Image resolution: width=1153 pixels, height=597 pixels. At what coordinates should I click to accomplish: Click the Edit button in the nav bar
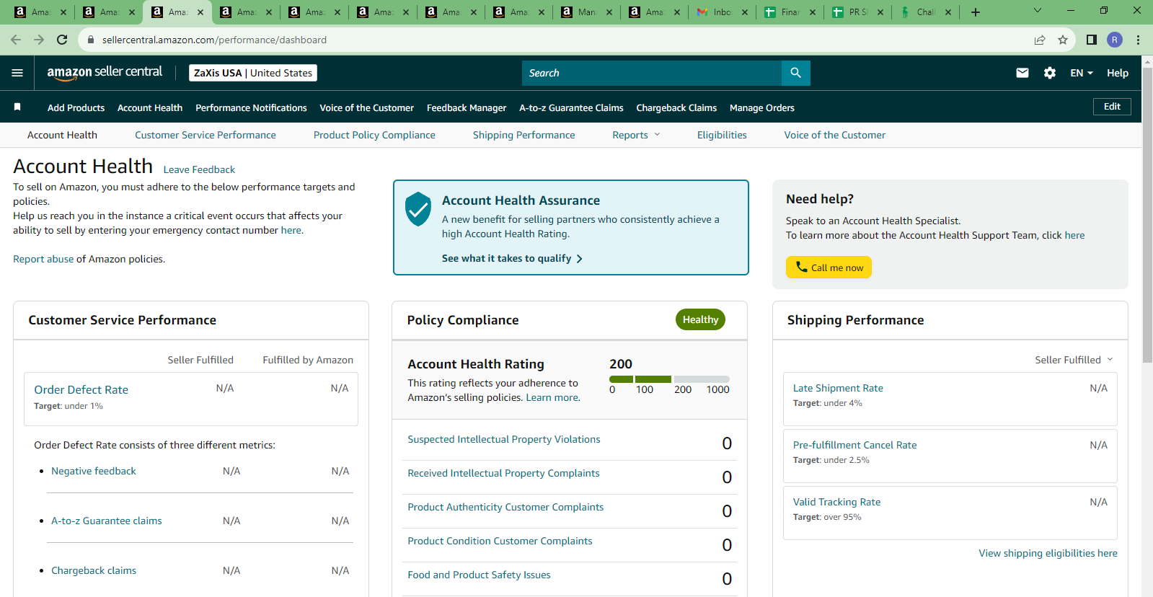(1112, 107)
